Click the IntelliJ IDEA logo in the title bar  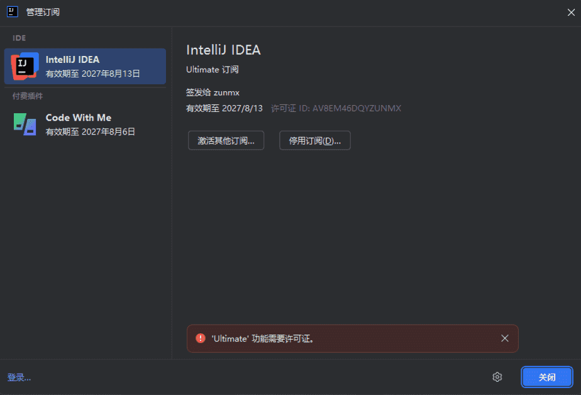tap(12, 12)
